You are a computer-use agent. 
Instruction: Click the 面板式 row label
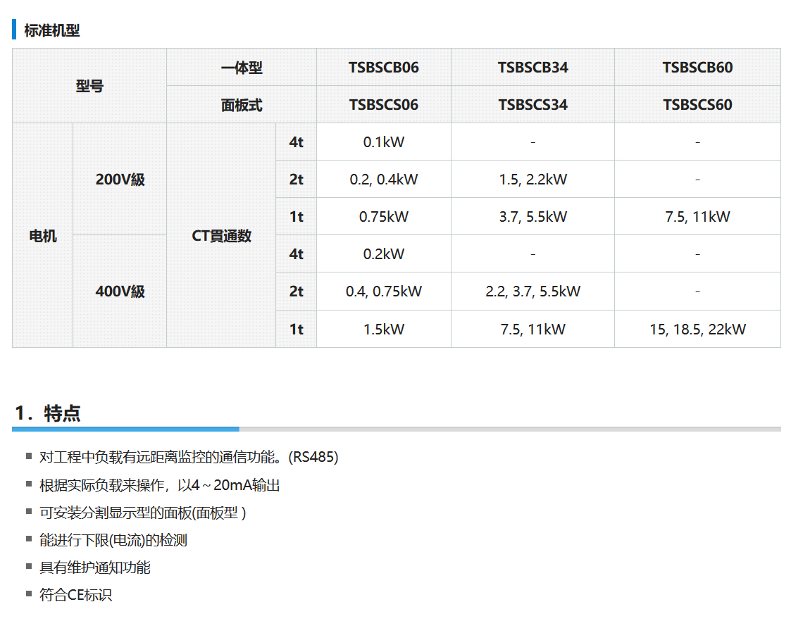(242, 104)
